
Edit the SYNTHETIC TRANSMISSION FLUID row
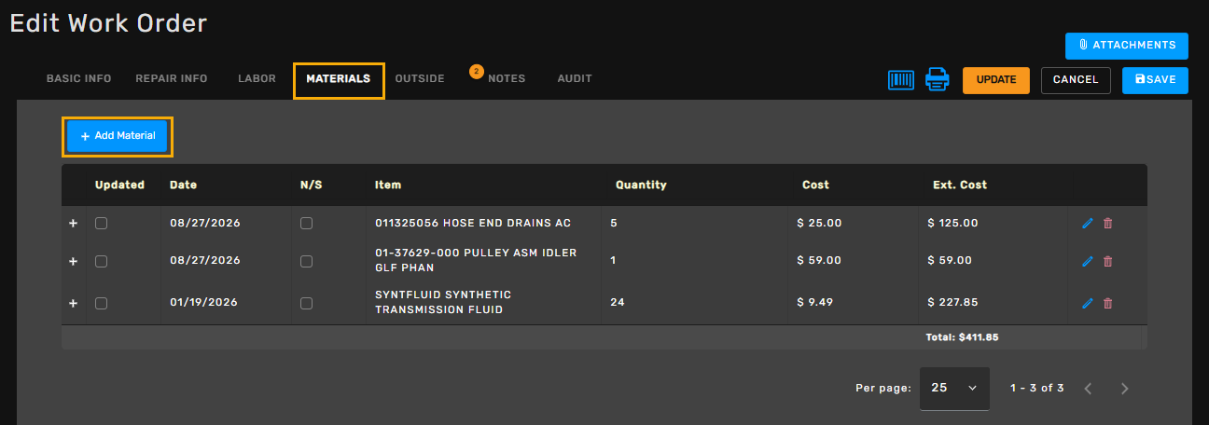1087,303
